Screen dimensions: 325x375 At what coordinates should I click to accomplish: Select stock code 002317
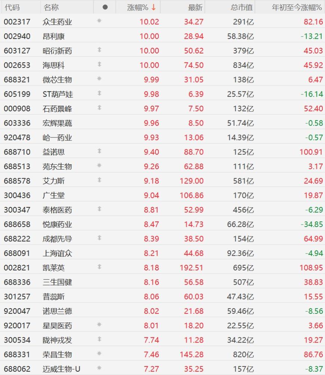click(x=17, y=22)
